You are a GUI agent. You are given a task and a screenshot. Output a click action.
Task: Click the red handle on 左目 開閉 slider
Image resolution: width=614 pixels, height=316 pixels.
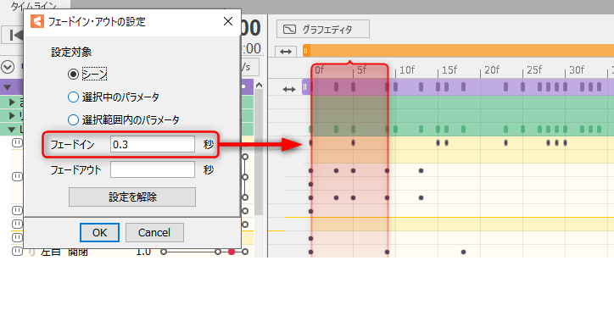click(232, 252)
